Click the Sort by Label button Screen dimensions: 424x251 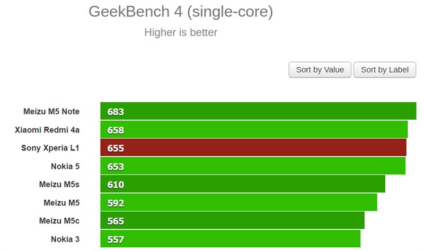coord(385,70)
